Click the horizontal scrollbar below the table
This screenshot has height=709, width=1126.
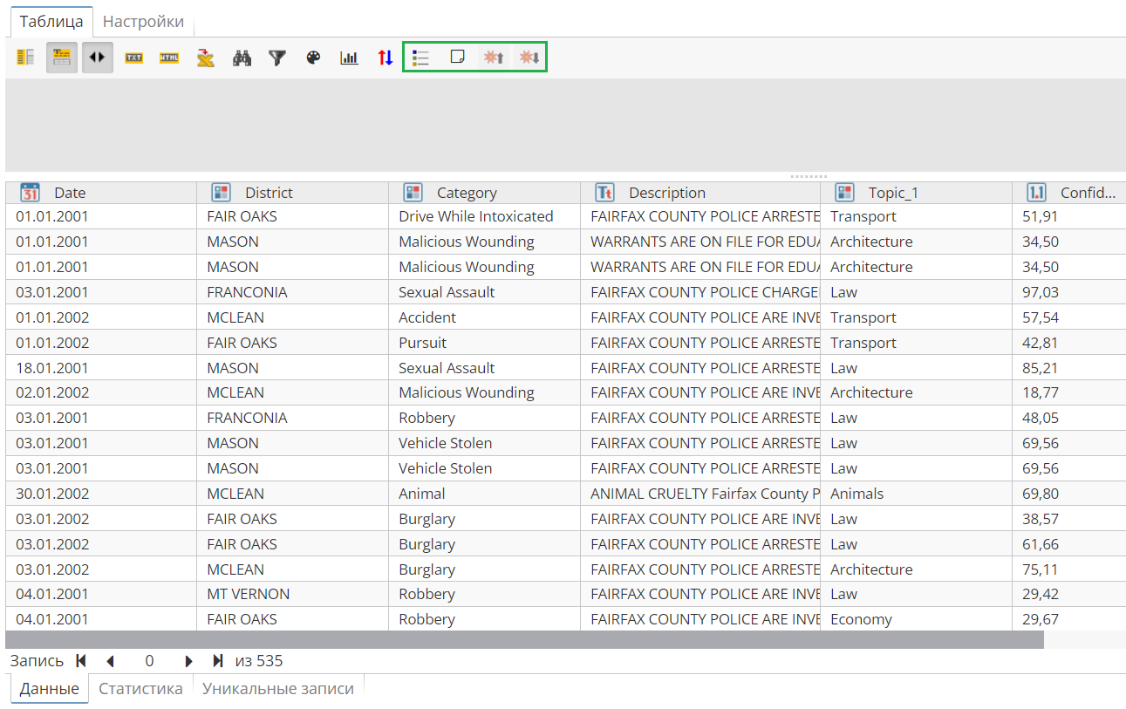[524, 640]
